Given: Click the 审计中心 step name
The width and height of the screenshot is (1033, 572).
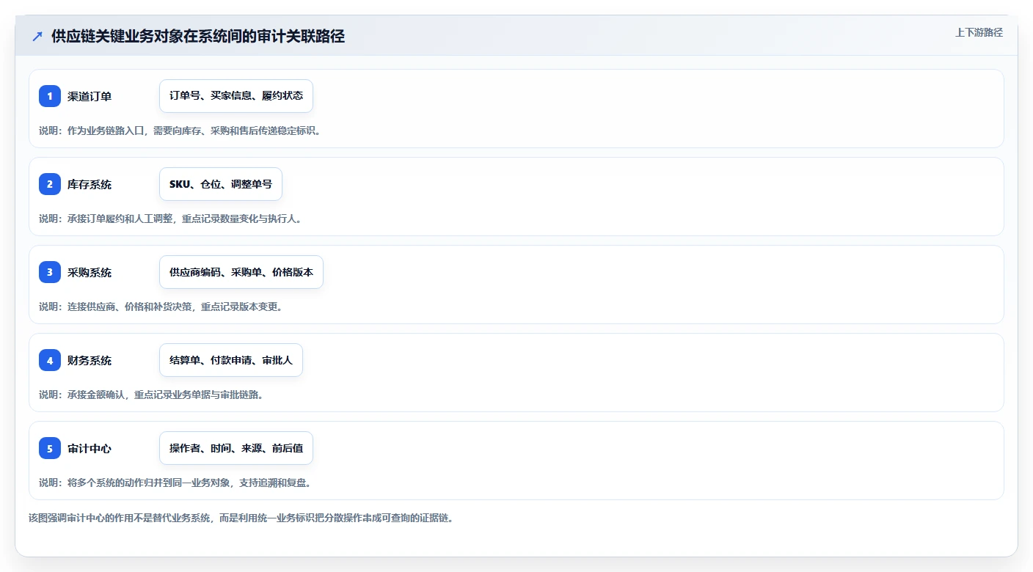Looking at the screenshot, I should [90, 448].
